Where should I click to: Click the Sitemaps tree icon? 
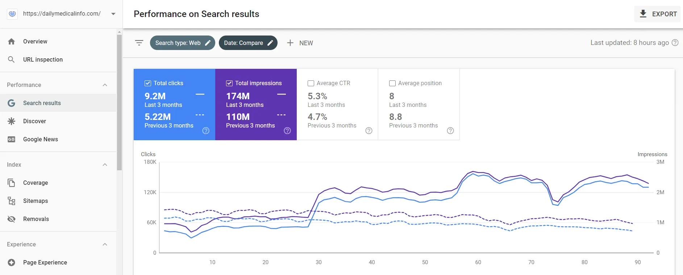(11, 201)
